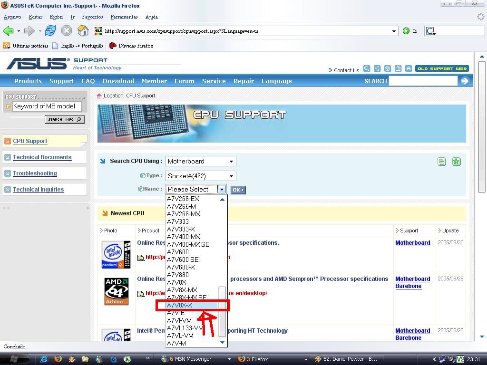Reload the page with the Refresh icon
The width and height of the screenshot is (487, 365).
[50, 31]
